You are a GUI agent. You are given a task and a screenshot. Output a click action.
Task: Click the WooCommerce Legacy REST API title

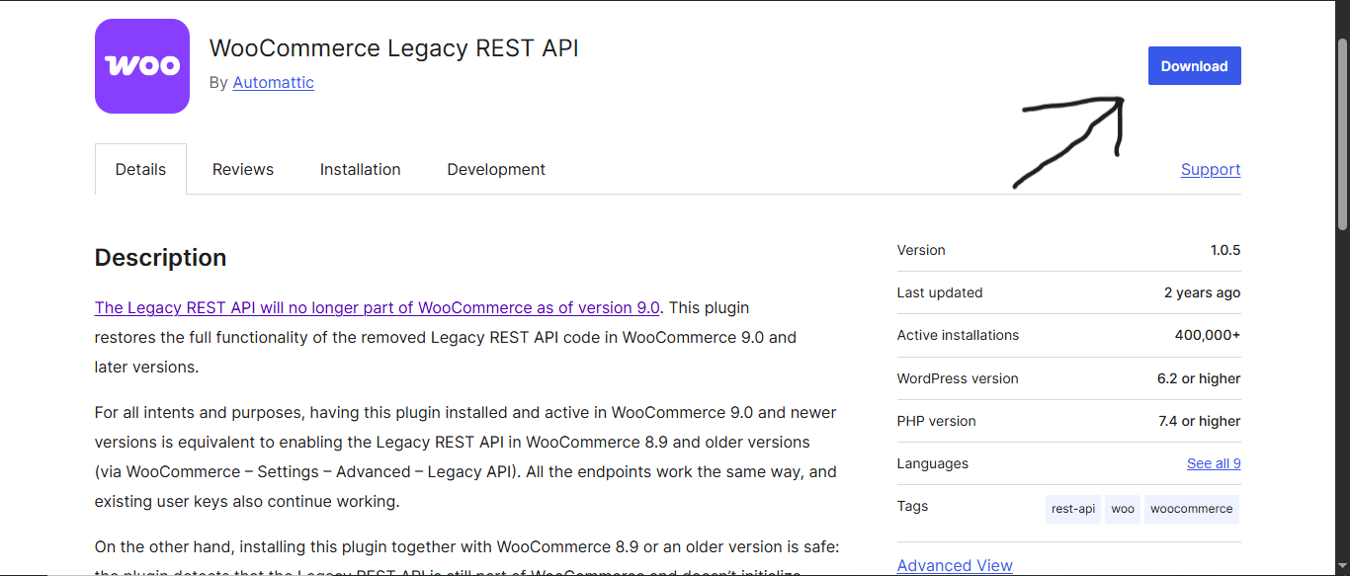394,47
